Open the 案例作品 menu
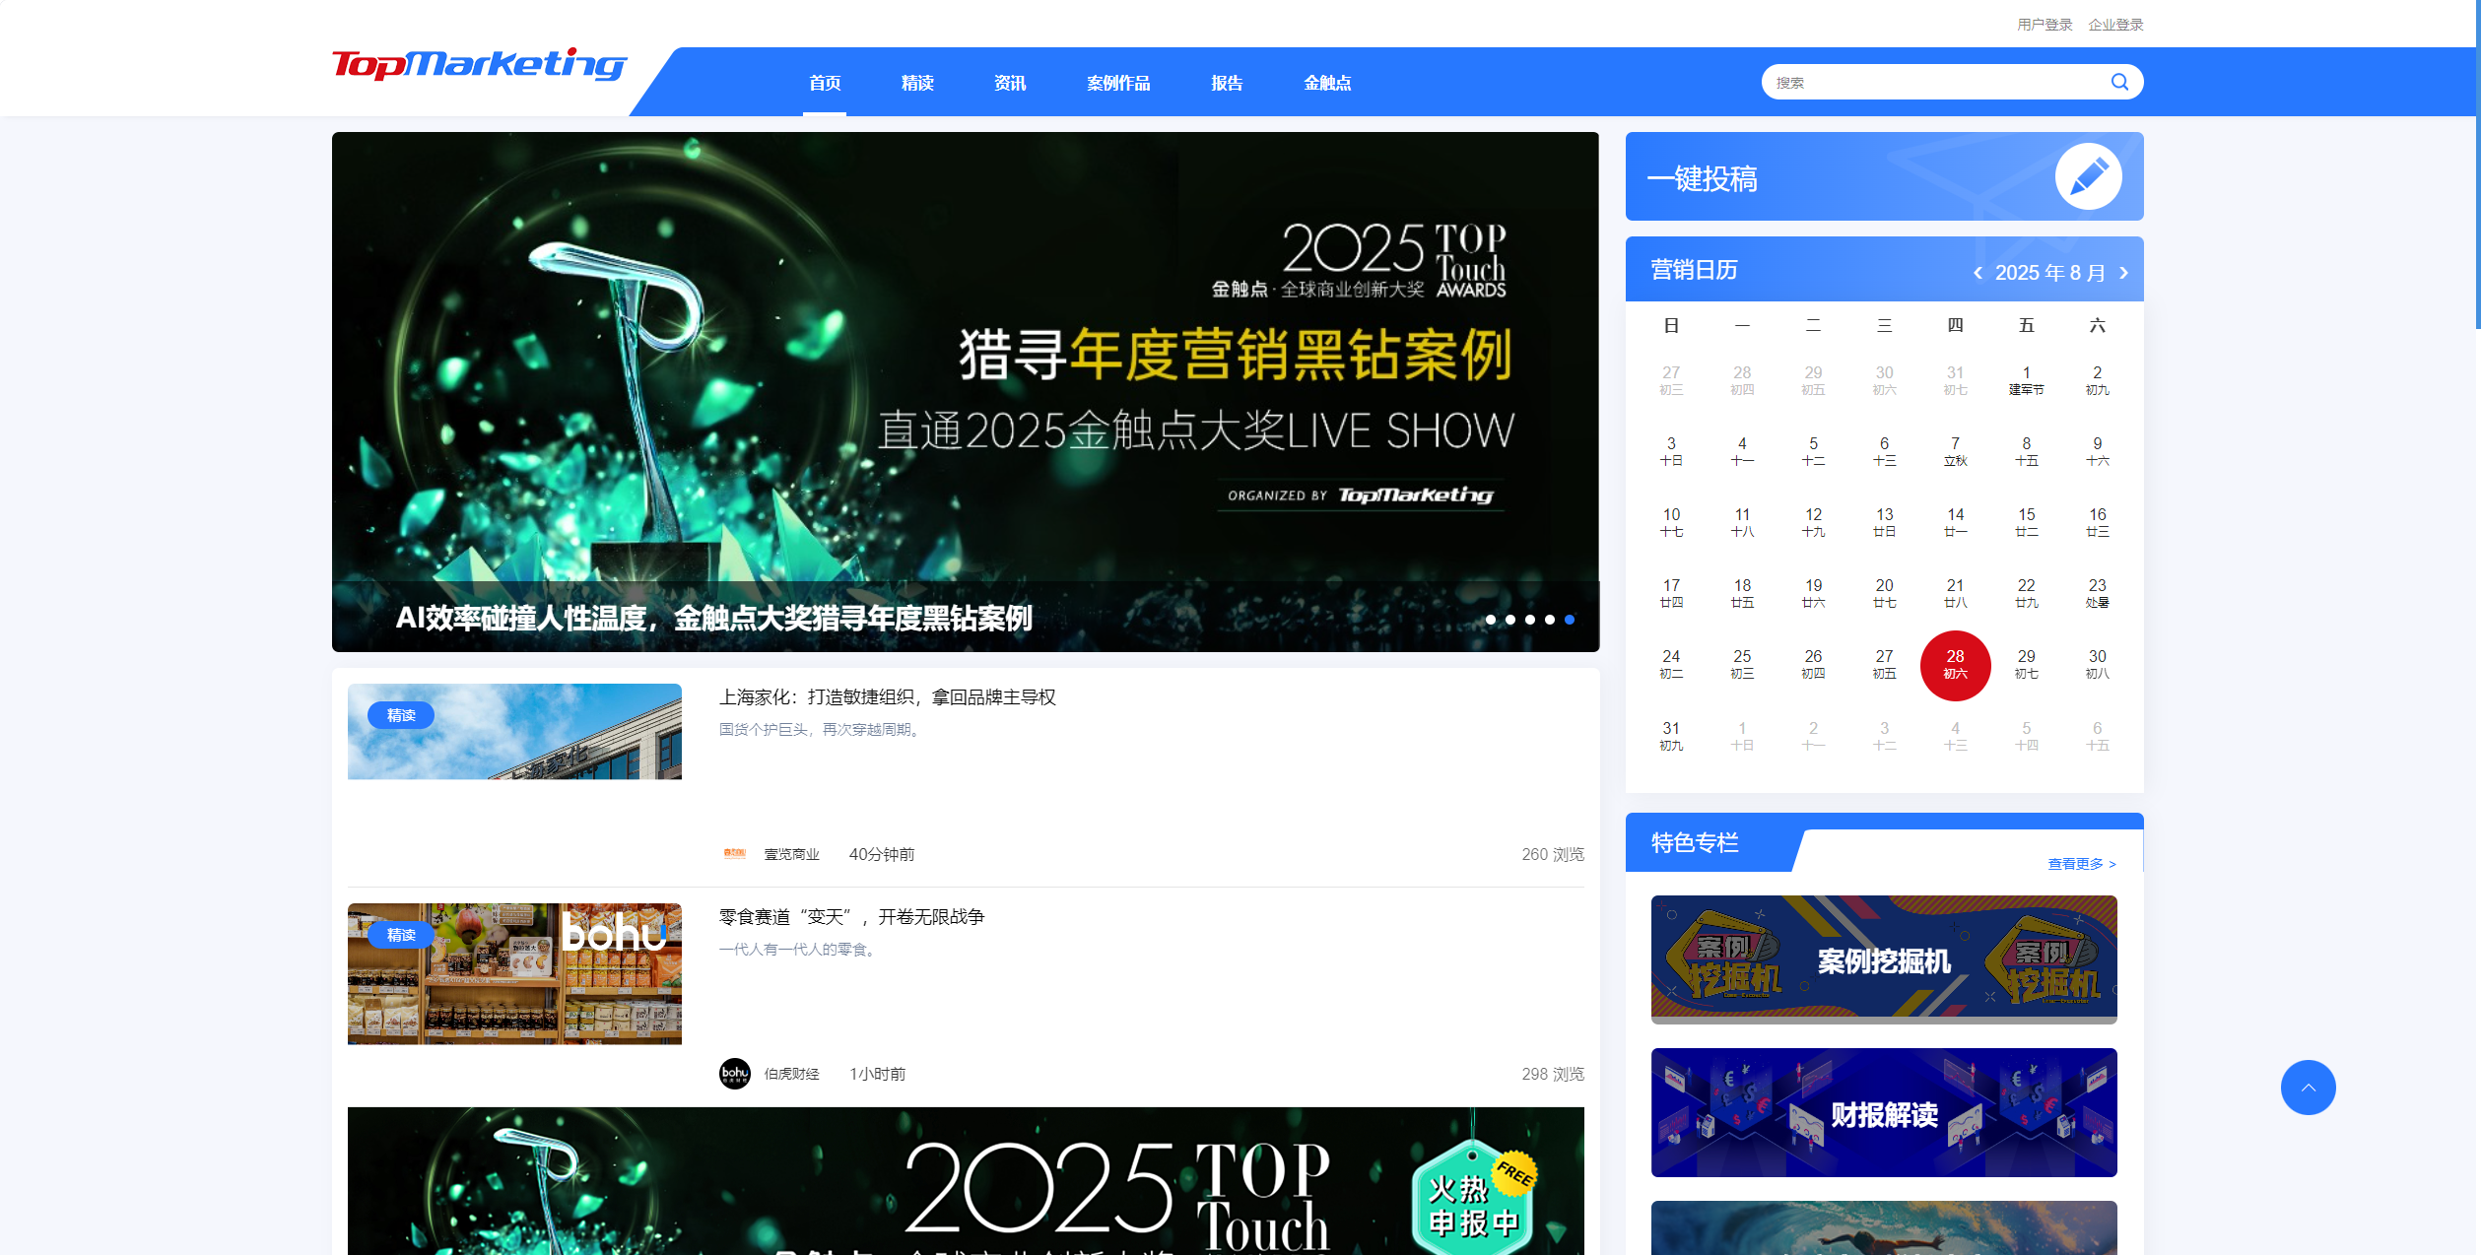The height and width of the screenshot is (1255, 2481). 1118,84
